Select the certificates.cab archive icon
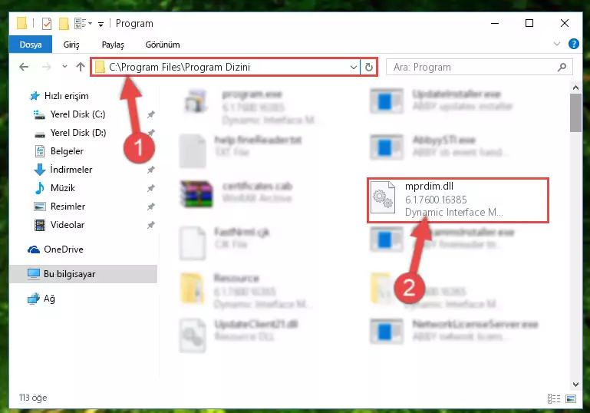Screen dimensions: 590x413 [196, 194]
